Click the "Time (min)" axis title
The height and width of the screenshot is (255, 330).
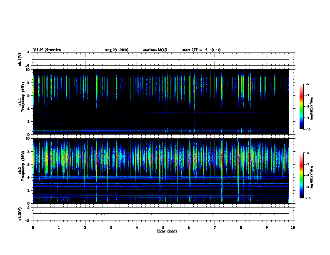(167, 231)
